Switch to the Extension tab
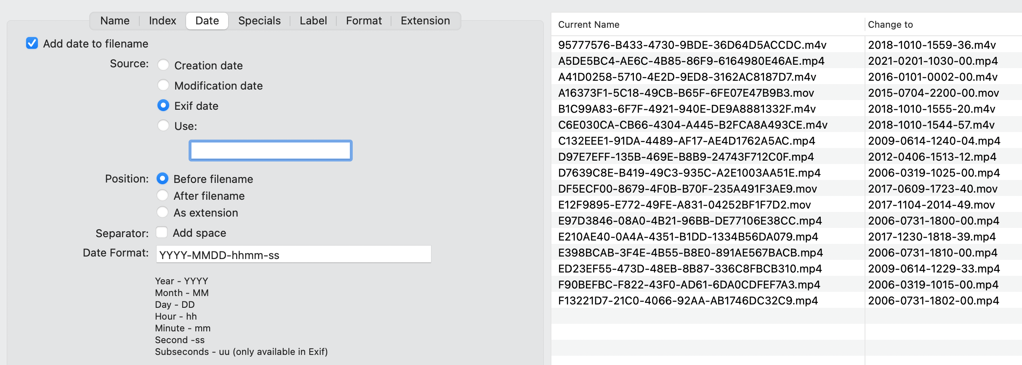The height and width of the screenshot is (365, 1022). pos(425,21)
